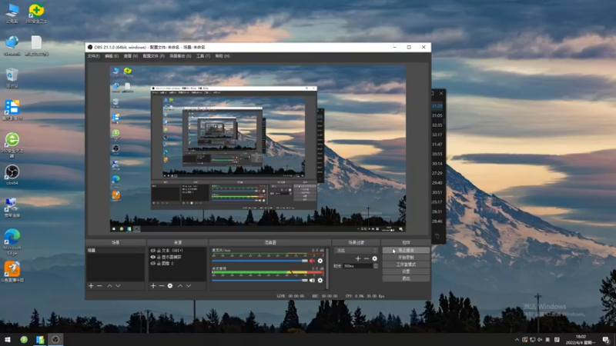Open the This PC desktop icon
The height and width of the screenshot is (346, 616).
(12, 13)
